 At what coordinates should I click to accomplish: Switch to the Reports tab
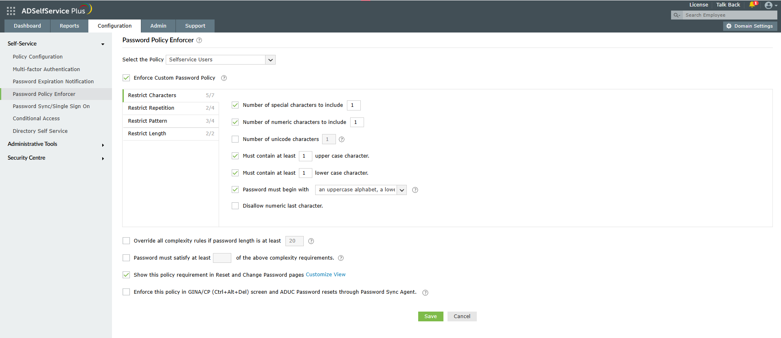click(x=69, y=26)
